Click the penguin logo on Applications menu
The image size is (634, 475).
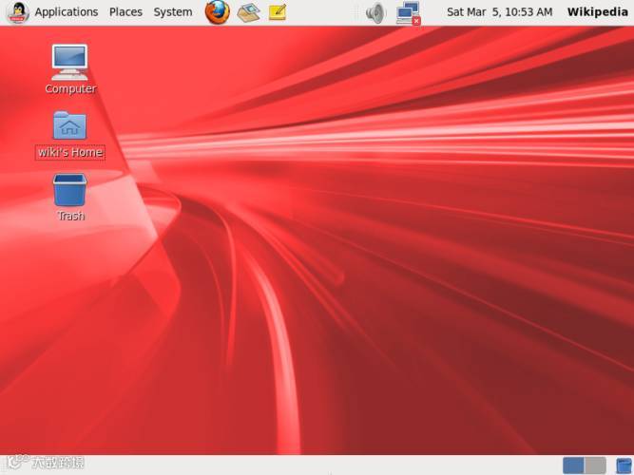(x=18, y=12)
